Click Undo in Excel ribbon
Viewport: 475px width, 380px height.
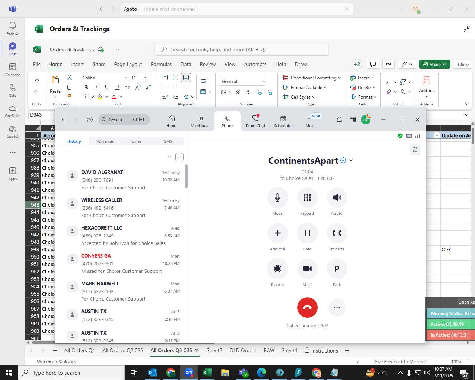pyautogui.click(x=36, y=81)
